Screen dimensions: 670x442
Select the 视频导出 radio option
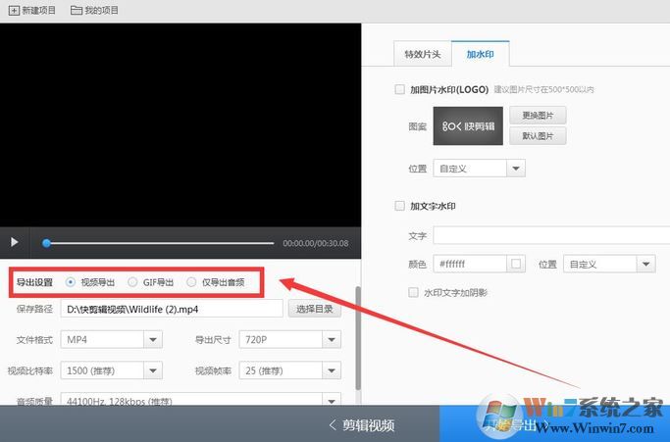(71, 282)
